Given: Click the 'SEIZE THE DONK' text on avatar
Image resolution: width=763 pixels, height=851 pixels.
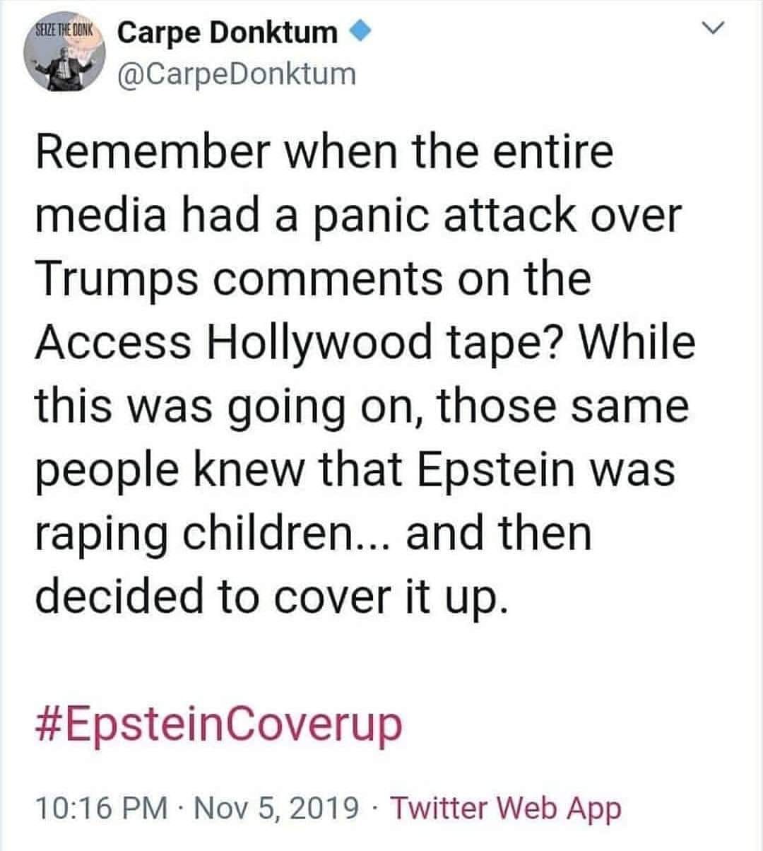Looking at the screenshot, I should [x=66, y=32].
